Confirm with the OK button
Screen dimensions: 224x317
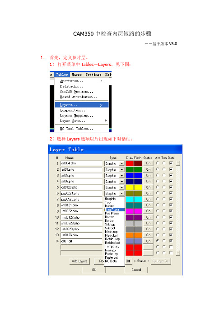tap(94, 270)
